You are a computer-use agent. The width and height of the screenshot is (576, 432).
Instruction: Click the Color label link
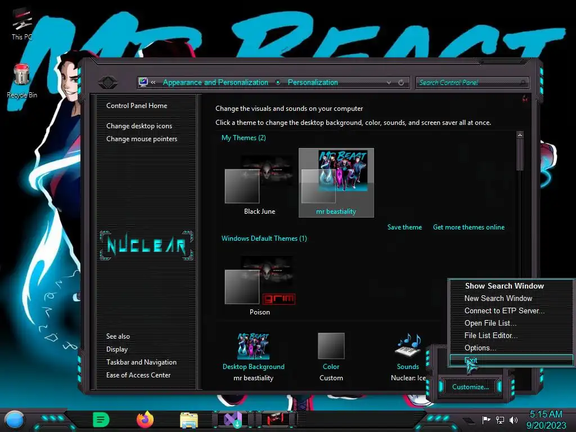click(x=331, y=367)
